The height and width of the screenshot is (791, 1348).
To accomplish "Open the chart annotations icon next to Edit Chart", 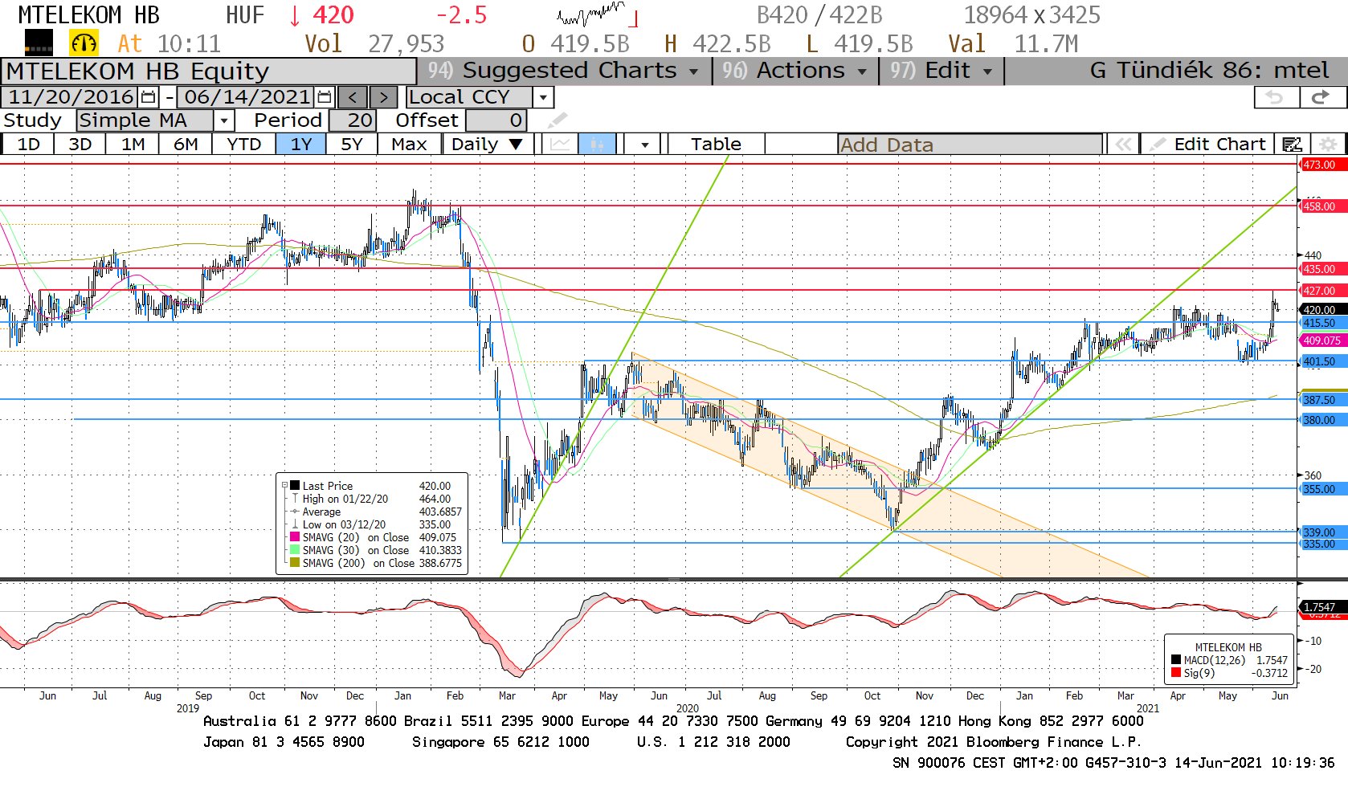I will pyautogui.click(x=1292, y=144).
